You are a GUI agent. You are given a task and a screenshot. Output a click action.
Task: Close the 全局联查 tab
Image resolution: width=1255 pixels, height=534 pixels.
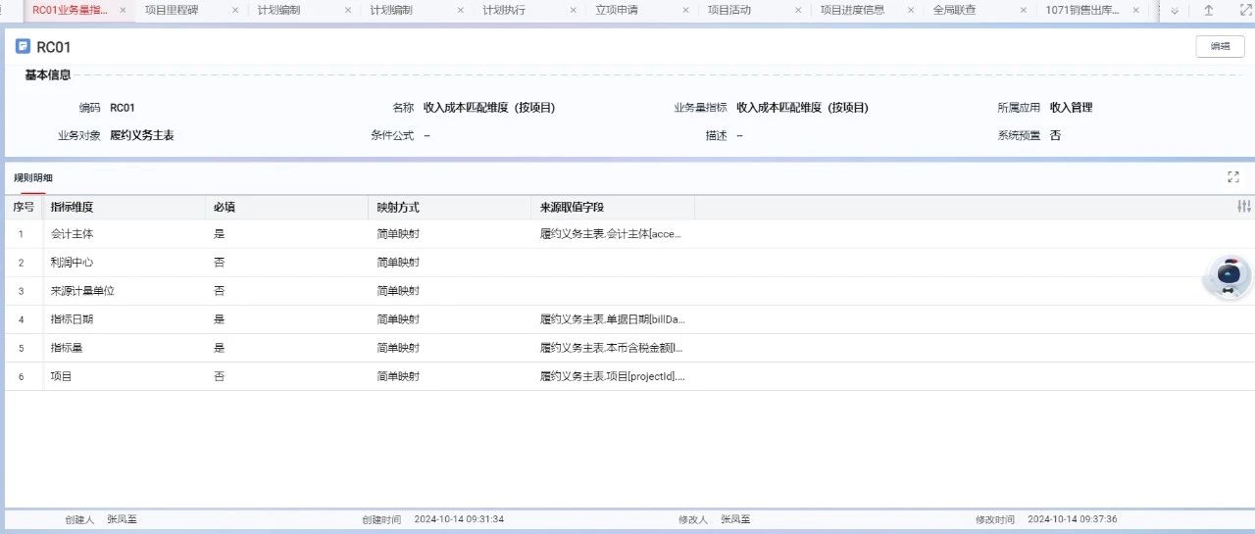click(1025, 11)
